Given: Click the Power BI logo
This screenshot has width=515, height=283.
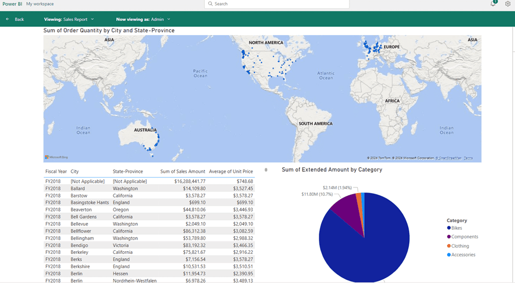Looking at the screenshot, I should (x=12, y=4).
